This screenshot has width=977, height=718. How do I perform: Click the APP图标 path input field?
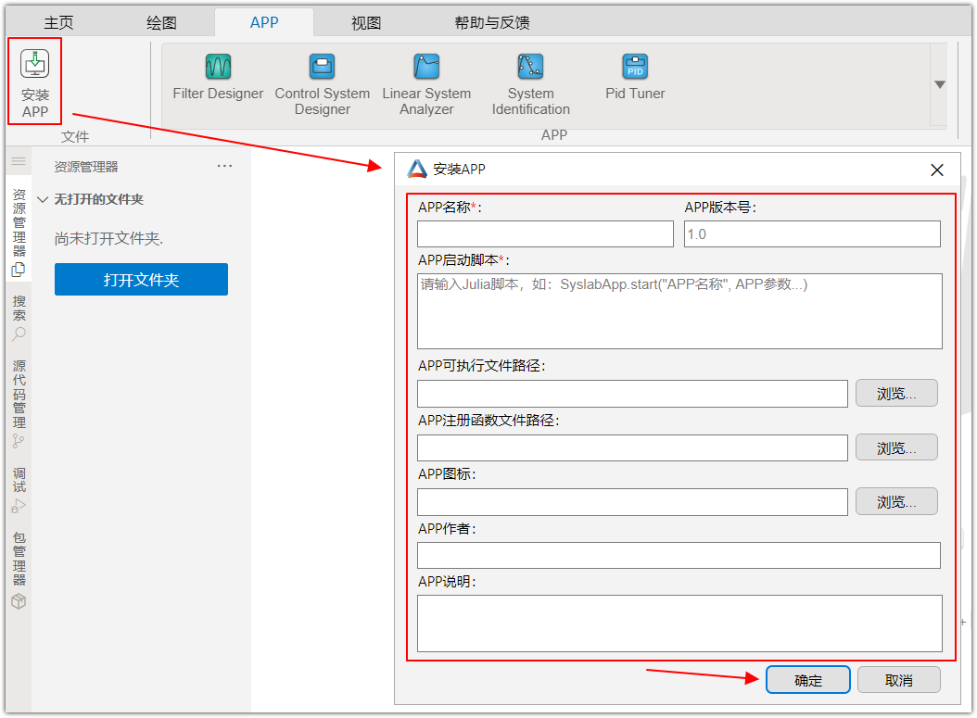click(632, 502)
